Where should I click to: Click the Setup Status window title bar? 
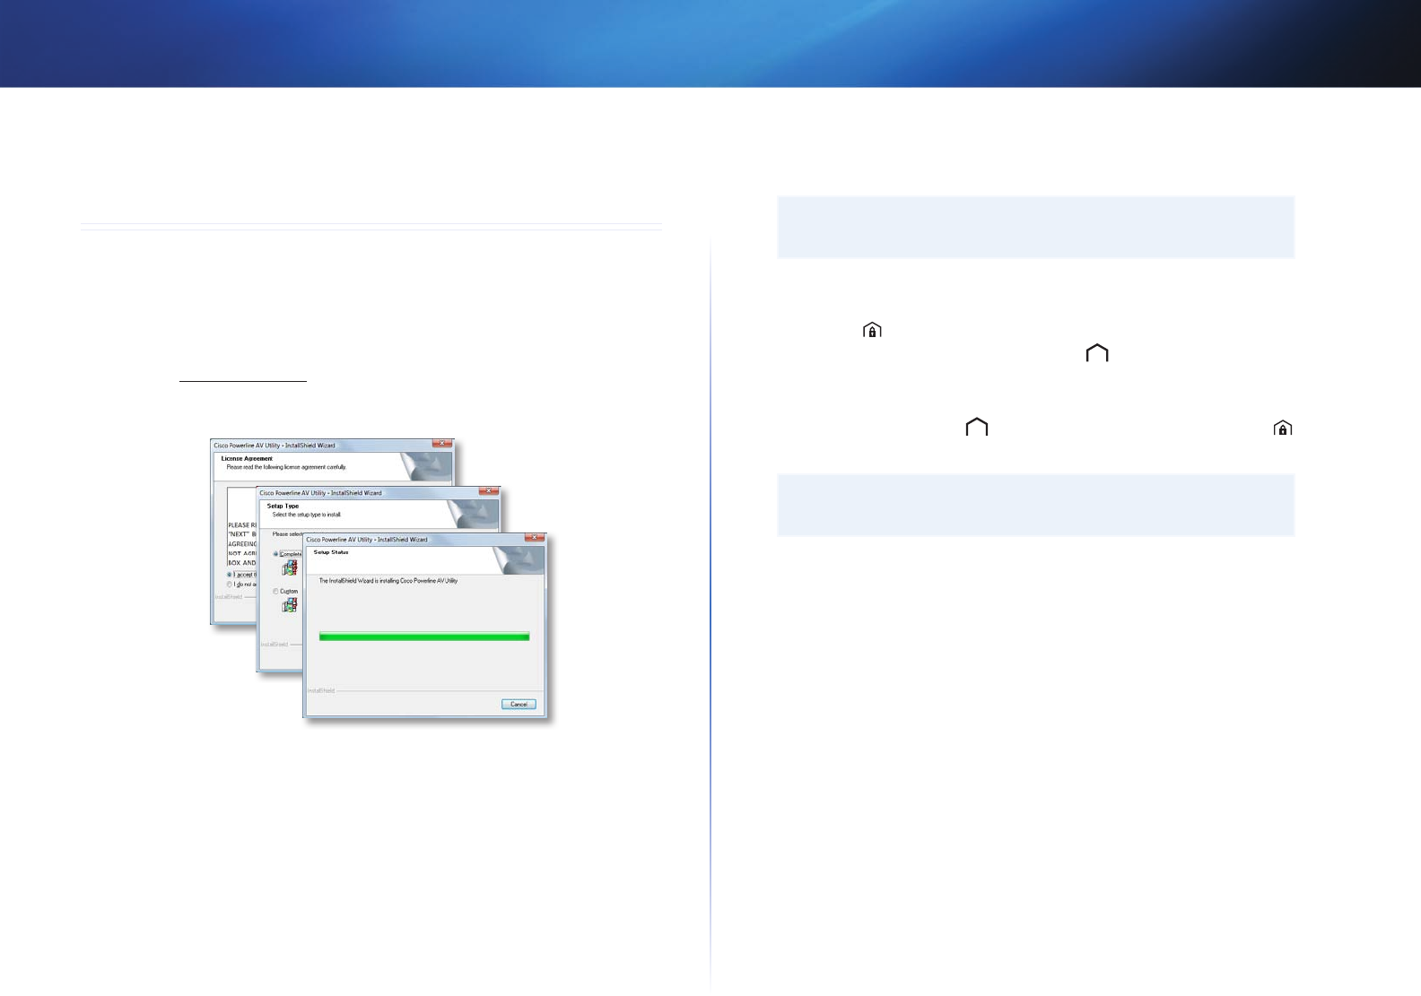coord(424,539)
